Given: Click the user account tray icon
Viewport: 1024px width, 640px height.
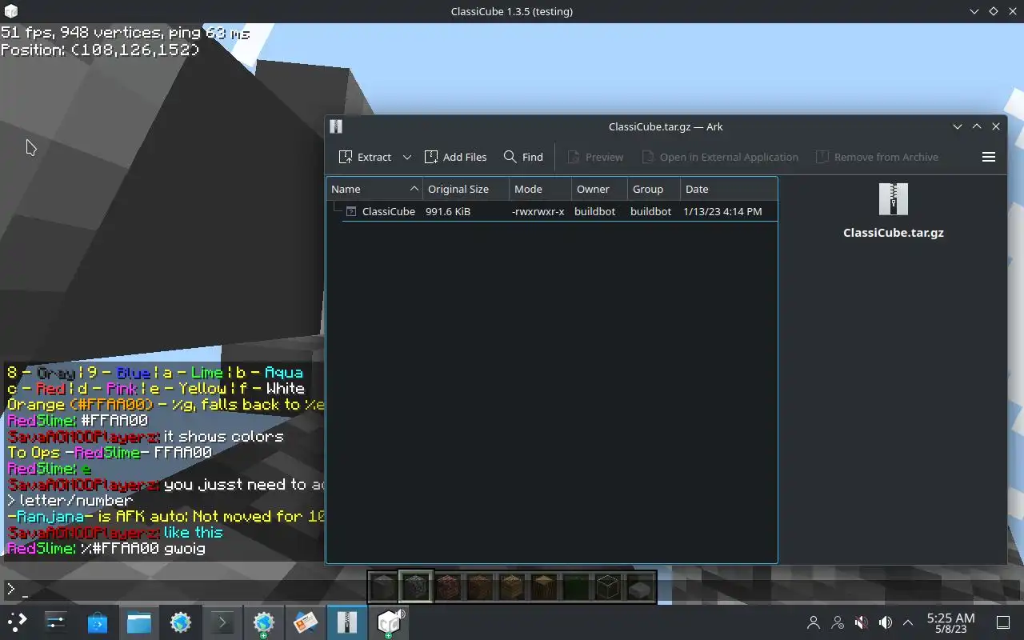Looking at the screenshot, I should point(814,622).
